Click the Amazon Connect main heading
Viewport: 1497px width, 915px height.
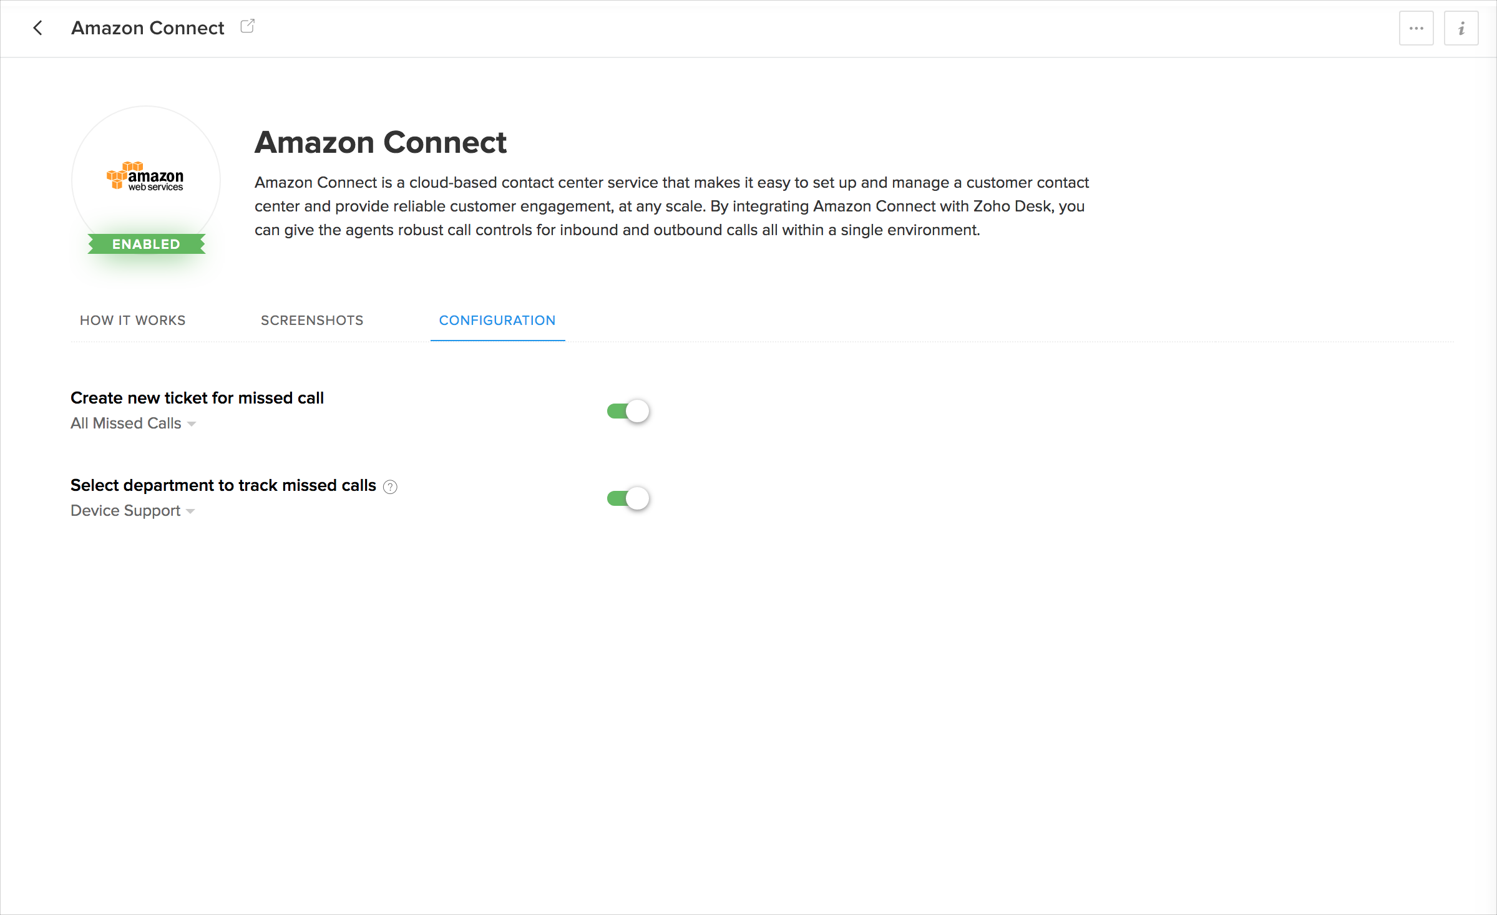pos(380,142)
